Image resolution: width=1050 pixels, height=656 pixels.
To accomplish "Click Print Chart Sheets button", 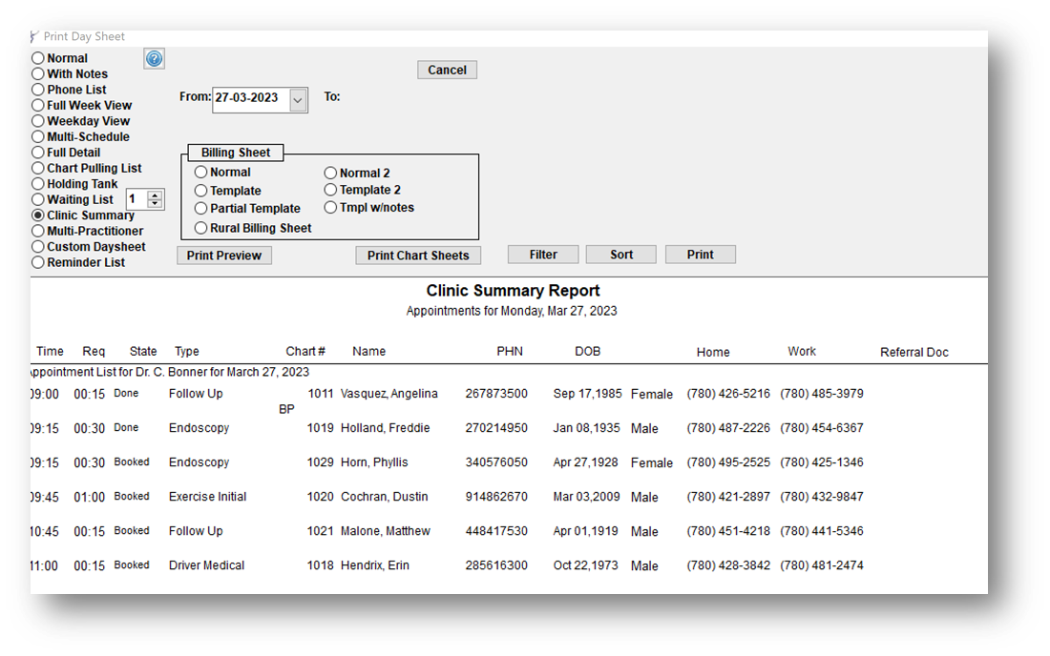I will point(418,256).
